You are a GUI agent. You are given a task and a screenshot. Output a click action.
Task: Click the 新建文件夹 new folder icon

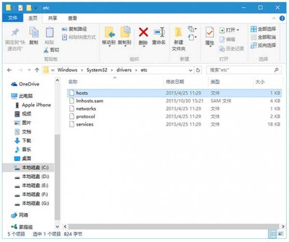[x=179, y=32]
